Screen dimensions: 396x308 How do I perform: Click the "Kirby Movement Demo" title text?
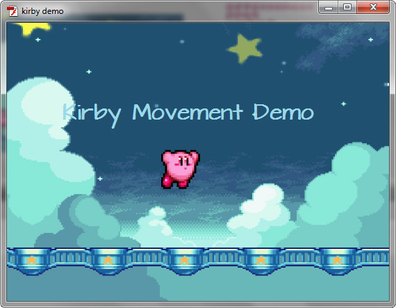(x=188, y=114)
